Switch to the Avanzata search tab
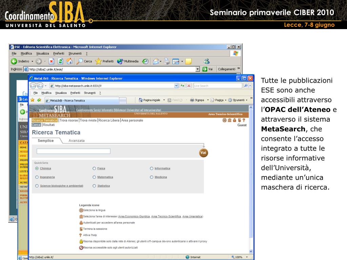Viewport: 347px width, 260px height. click(77, 140)
